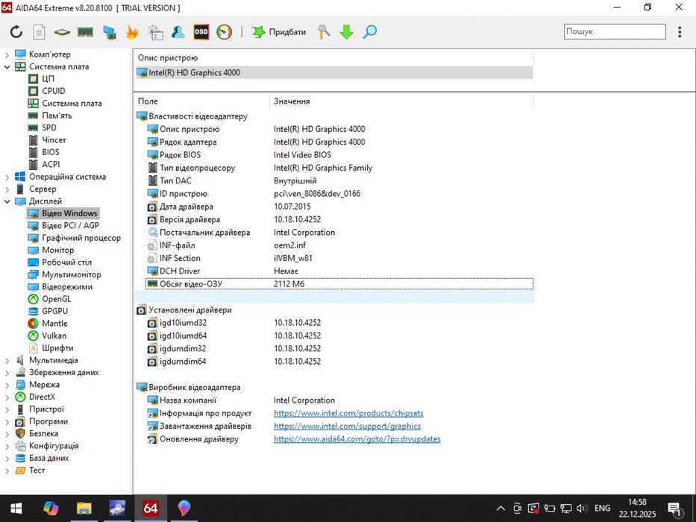
Task: Open the aida64 drvupdates link
Action: click(x=357, y=439)
